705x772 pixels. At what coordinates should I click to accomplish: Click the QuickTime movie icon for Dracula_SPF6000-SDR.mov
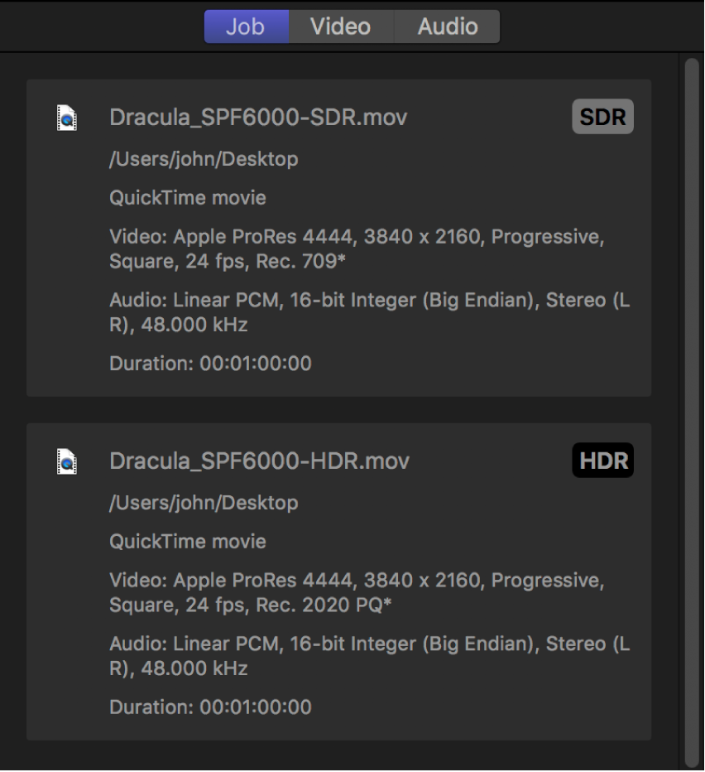tap(67, 118)
